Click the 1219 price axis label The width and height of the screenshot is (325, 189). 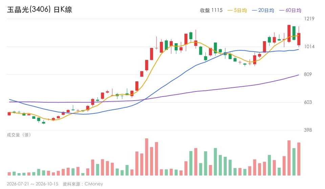tap(309, 19)
